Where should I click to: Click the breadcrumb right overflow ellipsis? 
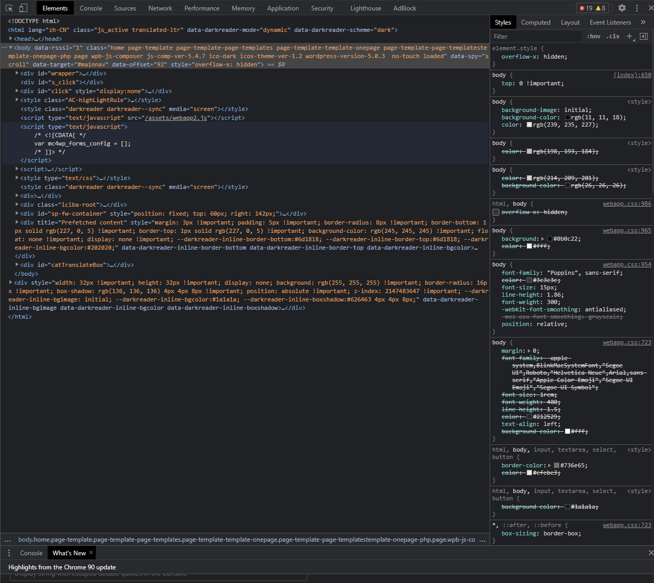tap(483, 540)
